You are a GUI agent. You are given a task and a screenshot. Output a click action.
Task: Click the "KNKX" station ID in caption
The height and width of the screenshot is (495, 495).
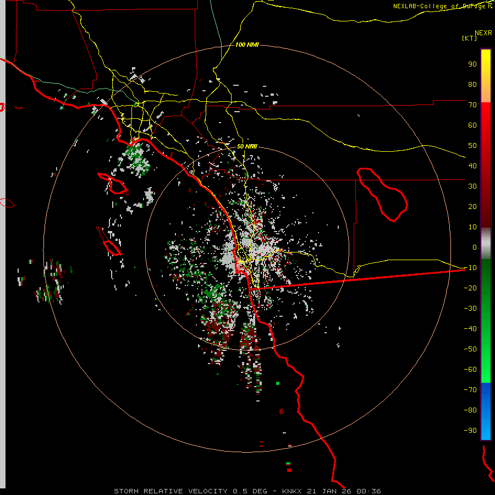pos(292,491)
